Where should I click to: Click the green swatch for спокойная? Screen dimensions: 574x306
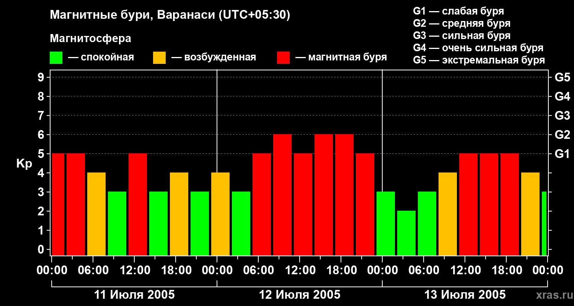[56, 57]
